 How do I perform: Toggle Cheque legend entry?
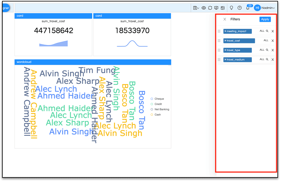(157, 99)
